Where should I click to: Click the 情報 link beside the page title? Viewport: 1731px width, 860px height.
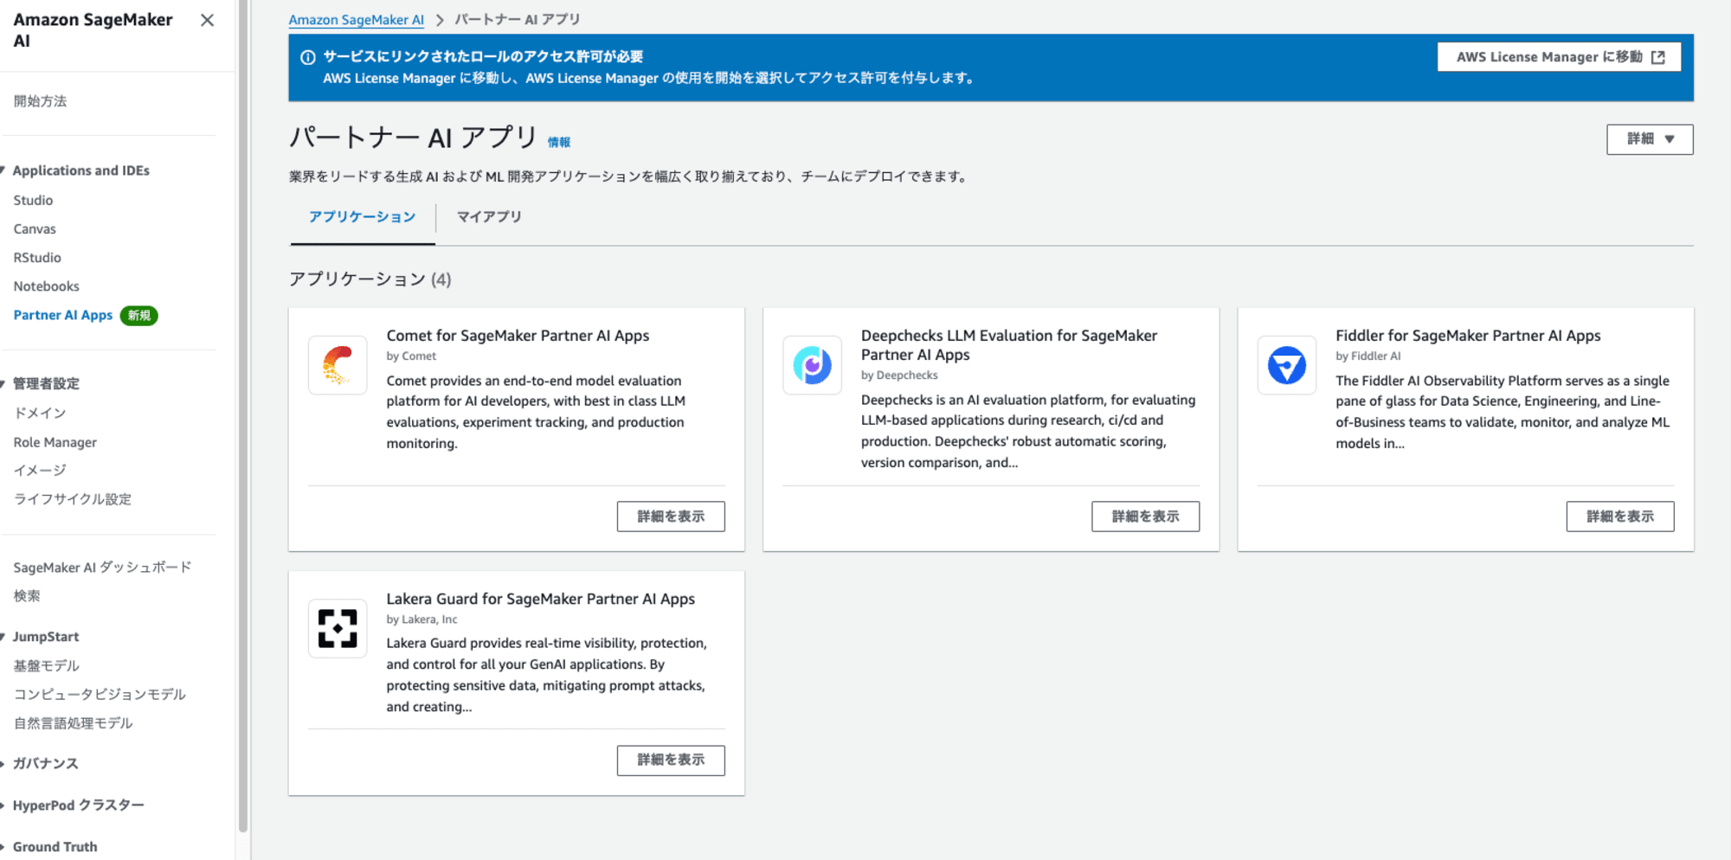(559, 143)
